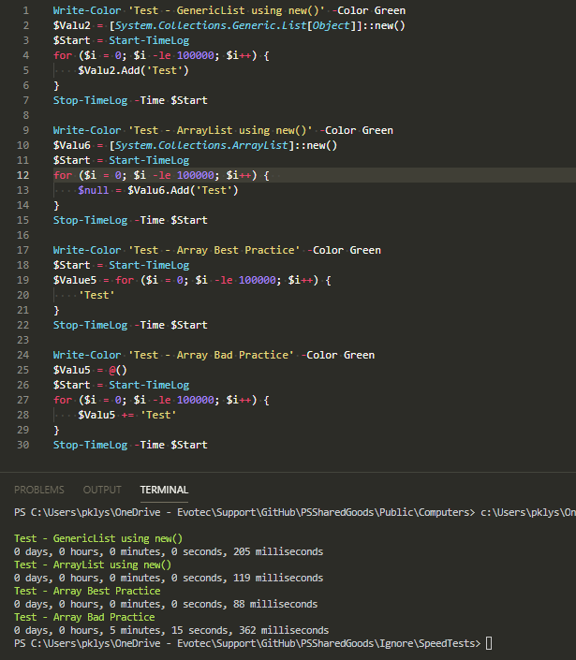Open the OUTPUT panel tab
576x660 pixels.
[x=102, y=490]
